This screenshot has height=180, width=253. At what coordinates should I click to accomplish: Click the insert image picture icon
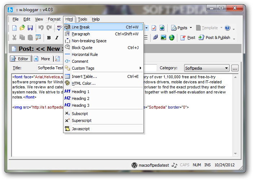click(x=164, y=38)
